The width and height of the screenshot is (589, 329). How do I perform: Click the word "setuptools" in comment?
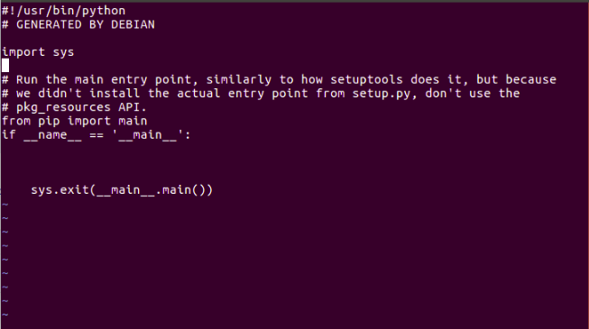click(x=366, y=79)
